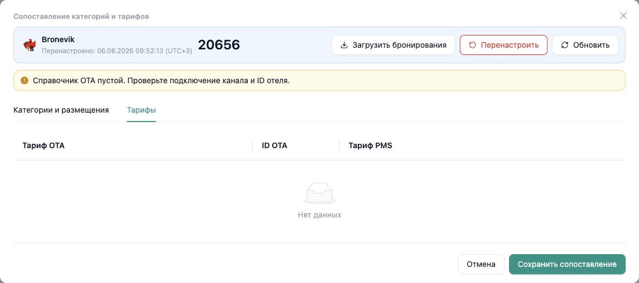Screen dimensions: 639x283
Task: Click the red 'Перенастроить' button
Action: coord(504,45)
